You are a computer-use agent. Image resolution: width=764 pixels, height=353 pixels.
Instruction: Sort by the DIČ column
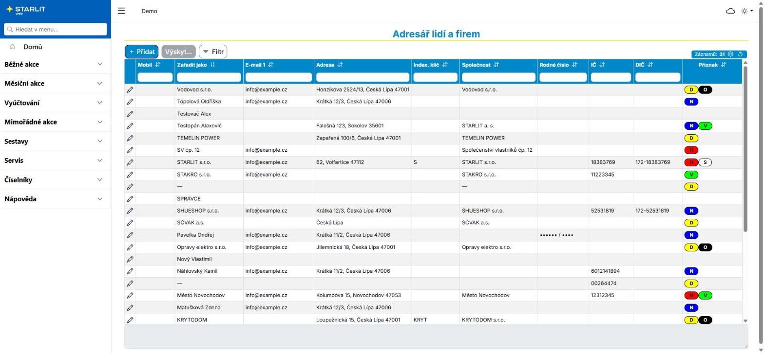tap(650, 65)
